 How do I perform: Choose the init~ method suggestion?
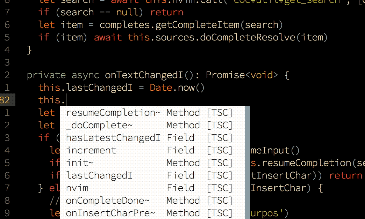click(80, 163)
